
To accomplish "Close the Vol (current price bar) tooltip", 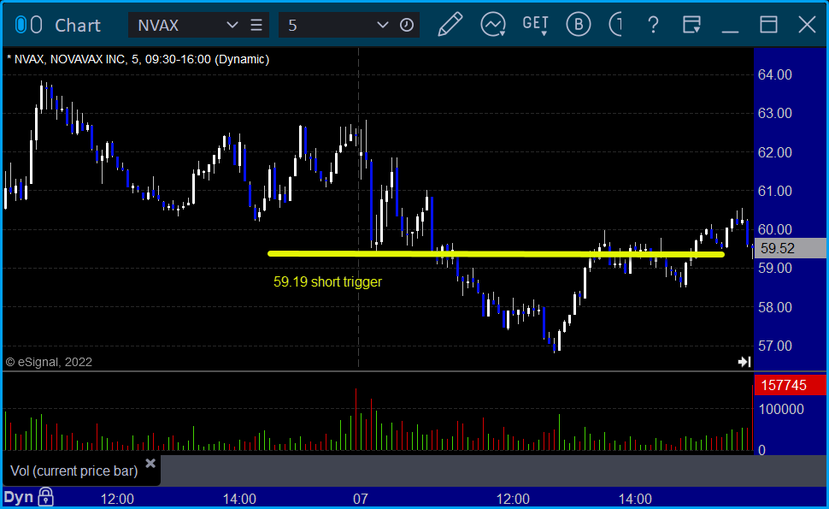I will coord(150,464).
